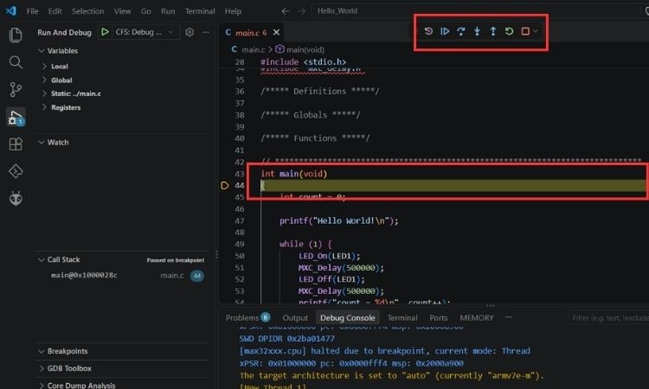Open the alien face icon in activity bar

click(16, 199)
